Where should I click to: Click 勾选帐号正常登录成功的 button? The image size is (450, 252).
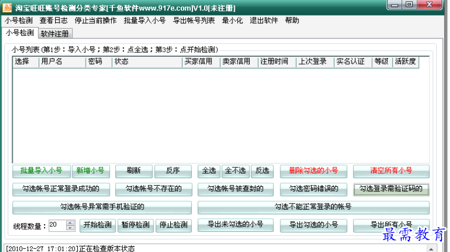point(61,190)
